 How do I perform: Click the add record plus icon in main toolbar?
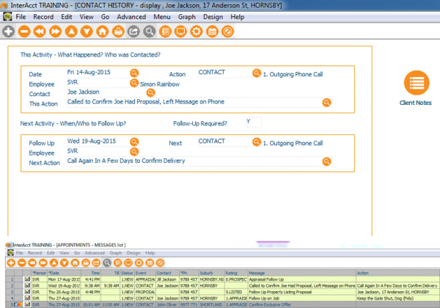(8, 32)
